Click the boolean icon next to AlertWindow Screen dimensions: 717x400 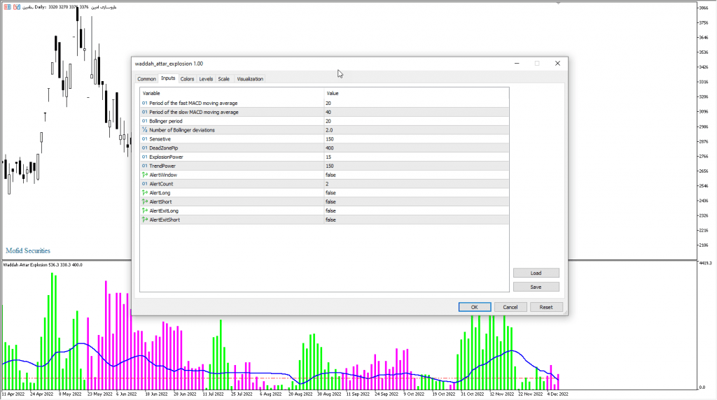pos(145,175)
